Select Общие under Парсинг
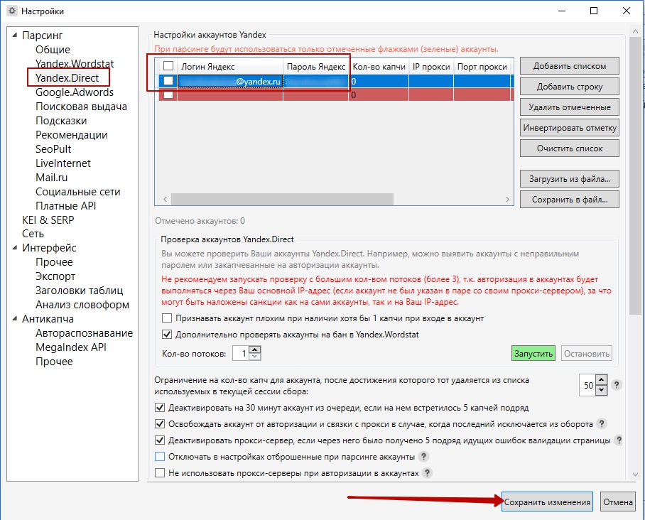Image resolution: width=645 pixels, height=520 pixels. [x=53, y=49]
